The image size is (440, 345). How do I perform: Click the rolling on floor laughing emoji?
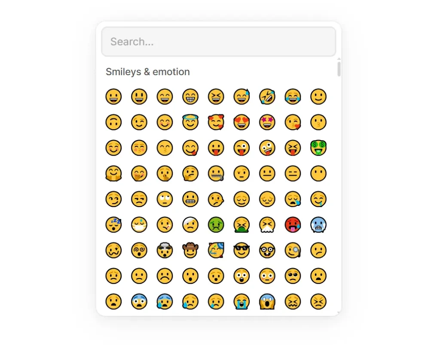click(x=267, y=96)
